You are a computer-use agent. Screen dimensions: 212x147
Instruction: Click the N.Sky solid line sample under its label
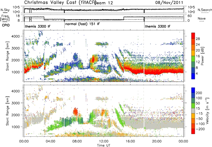(5, 12)
